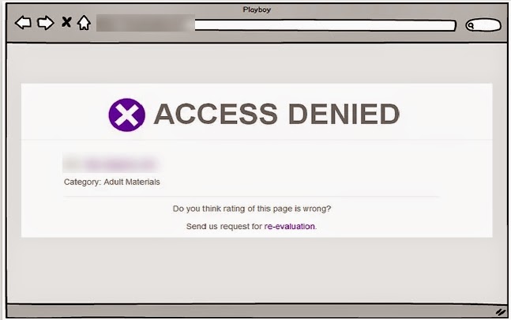511x320 pixels.
Task: Click the magnifier icon in search box
Action: pyautogui.click(x=471, y=25)
